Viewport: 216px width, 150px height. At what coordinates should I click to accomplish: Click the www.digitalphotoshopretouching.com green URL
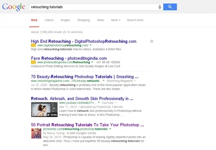click(63, 45)
